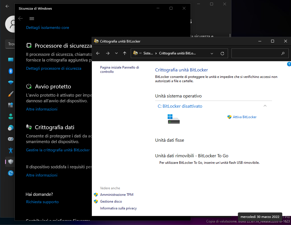
Task: Open Account settings in sidebar
Action: point(10,116)
